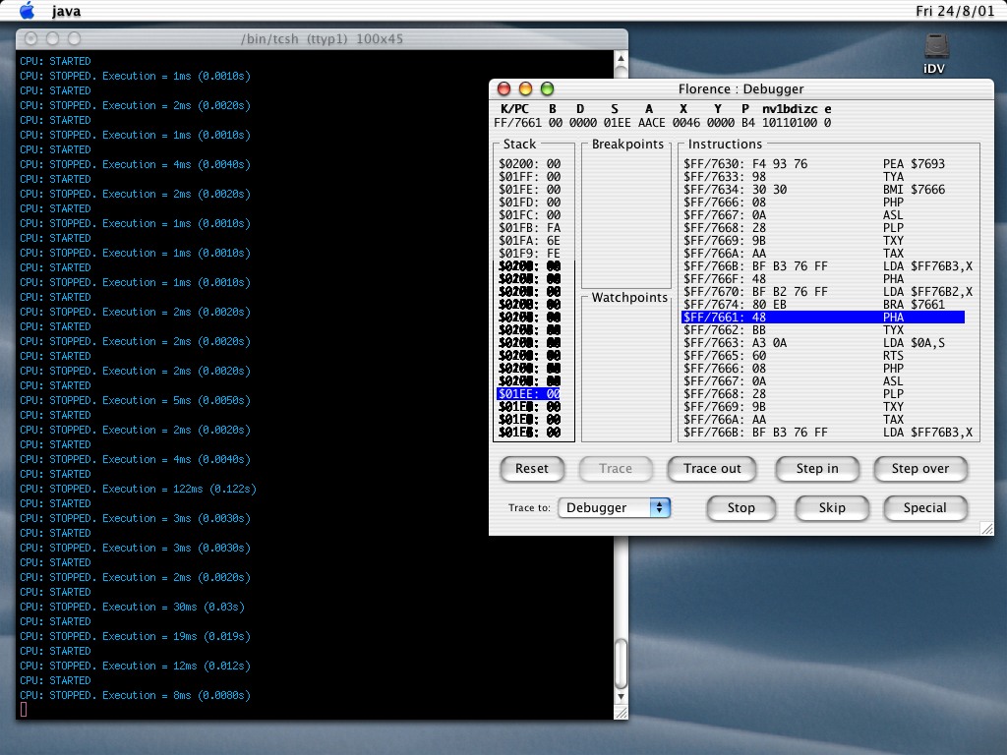
Task: Select the $FF/7633 TYA instruction row
Action: tap(823, 177)
